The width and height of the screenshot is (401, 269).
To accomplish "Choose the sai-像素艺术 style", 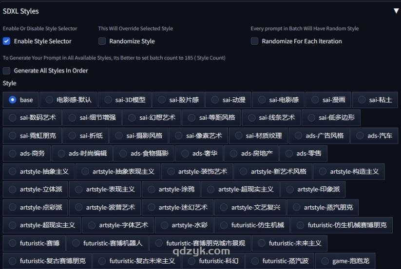I will point(178,136).
